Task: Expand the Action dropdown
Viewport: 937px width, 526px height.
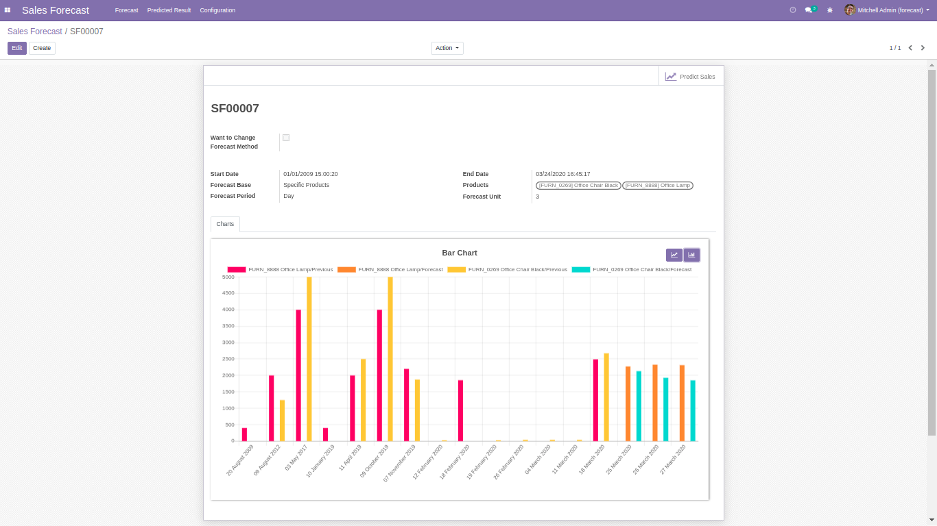Action: [447, 48]
